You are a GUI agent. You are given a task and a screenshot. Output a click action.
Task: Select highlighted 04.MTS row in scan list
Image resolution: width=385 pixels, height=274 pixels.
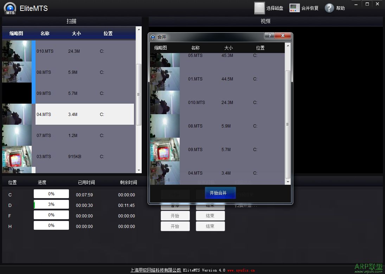(x=85, y=114)
